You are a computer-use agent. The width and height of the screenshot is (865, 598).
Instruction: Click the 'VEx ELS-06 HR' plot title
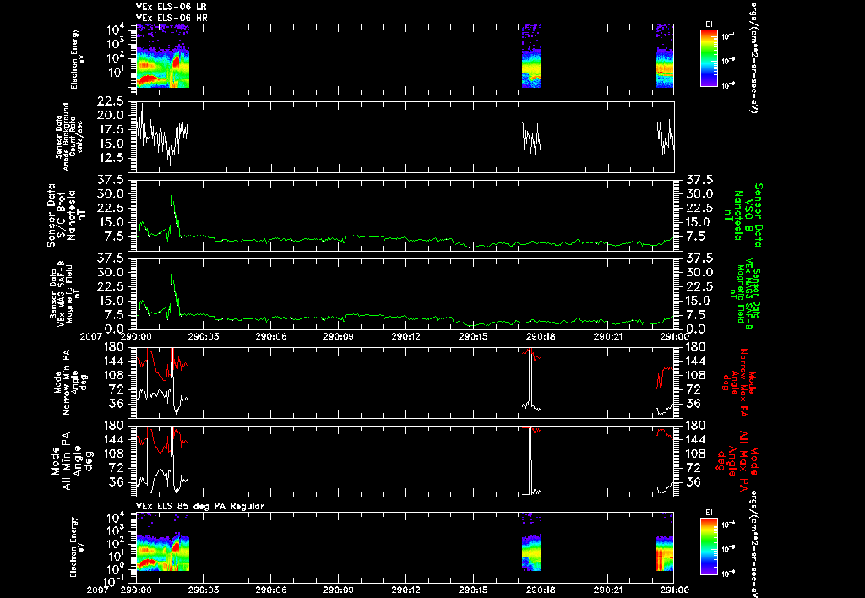(x=171, y=18)
